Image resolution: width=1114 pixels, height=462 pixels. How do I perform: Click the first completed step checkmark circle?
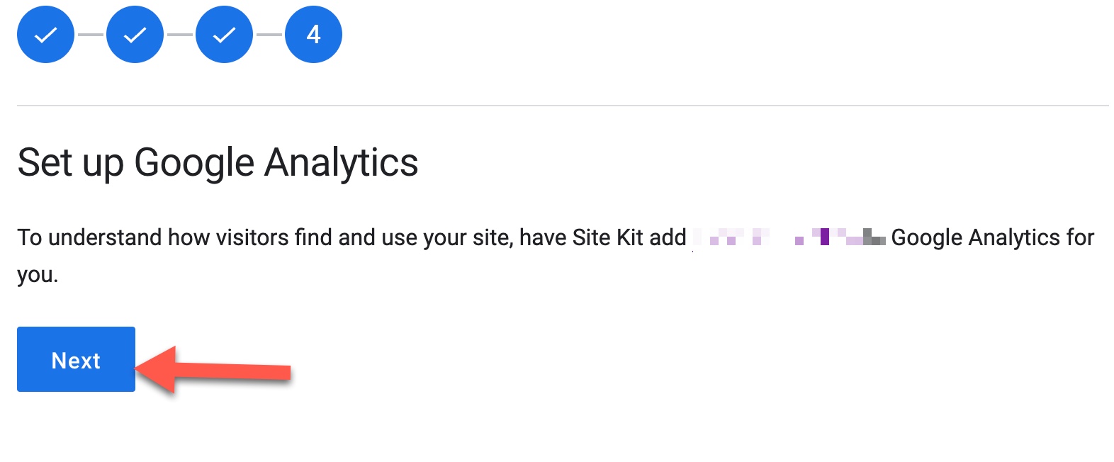coord(45,34)
